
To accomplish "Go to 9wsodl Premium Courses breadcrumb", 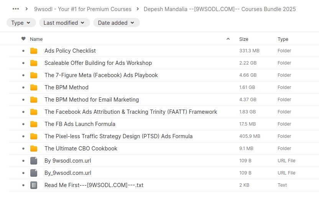I will coord(82,9).
